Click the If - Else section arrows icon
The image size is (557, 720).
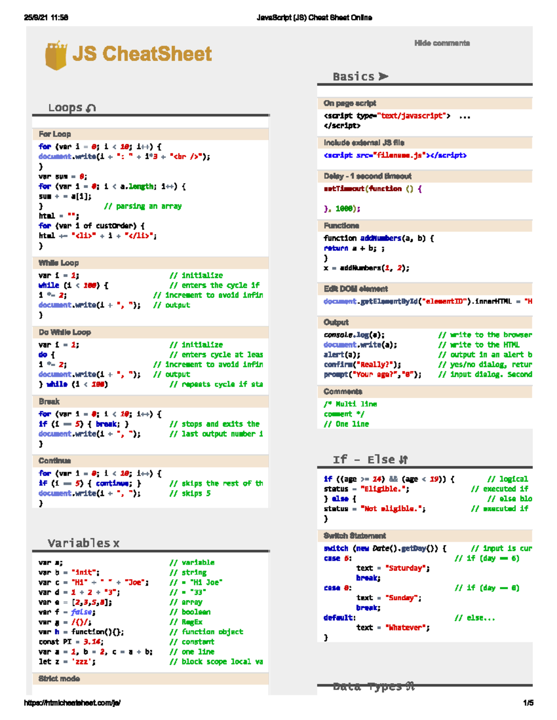click(403, 459)
